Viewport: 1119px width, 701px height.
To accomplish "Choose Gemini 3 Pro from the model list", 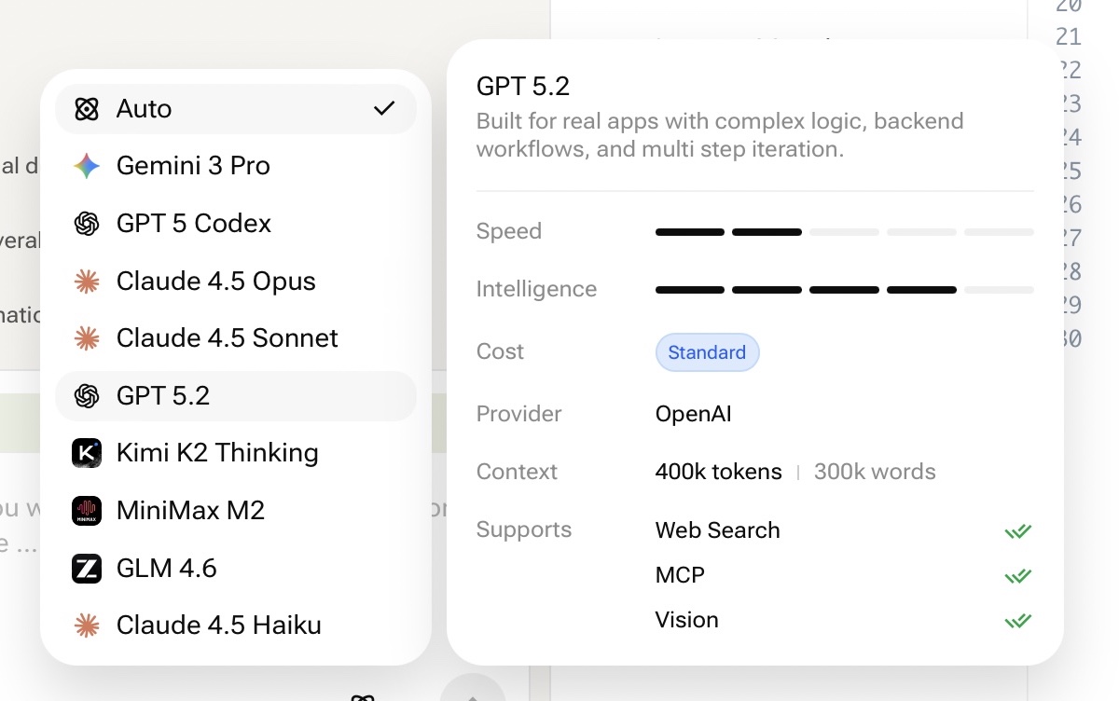I will coord(236,166).
